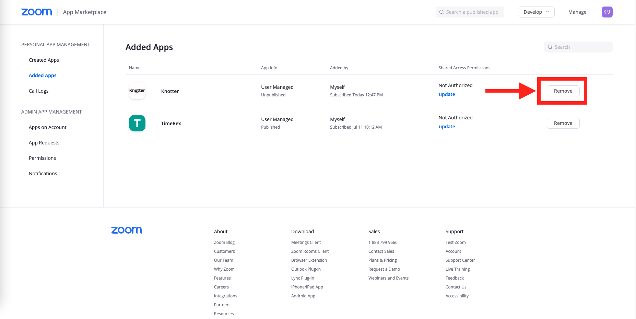Open Permissions admin page

point(42,158)
